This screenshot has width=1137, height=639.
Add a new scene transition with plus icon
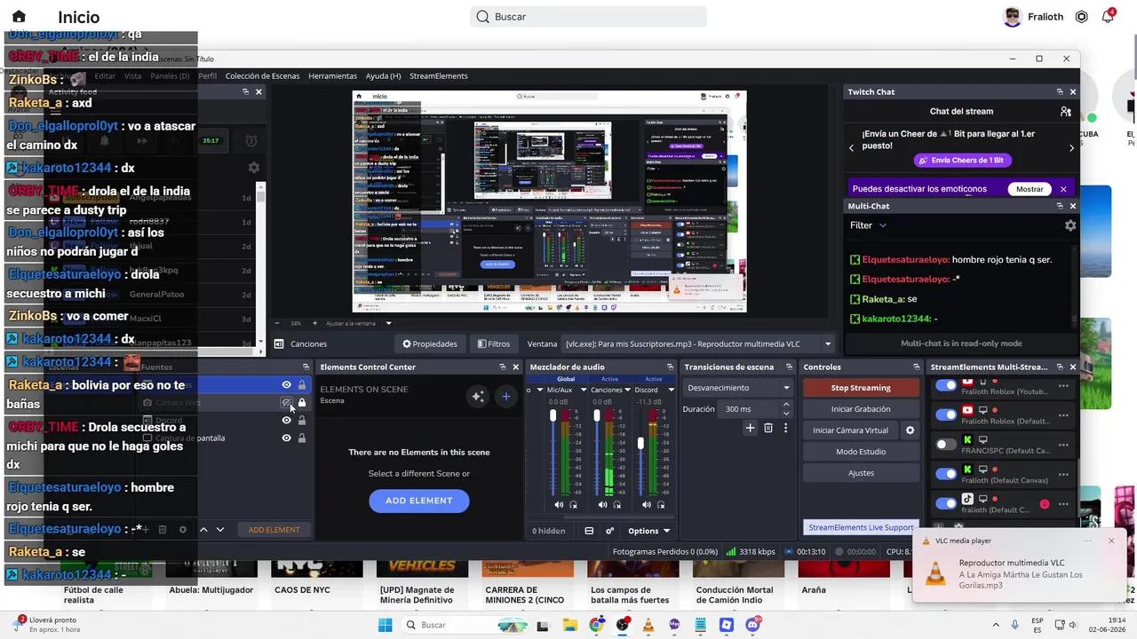tap(750, 428)
